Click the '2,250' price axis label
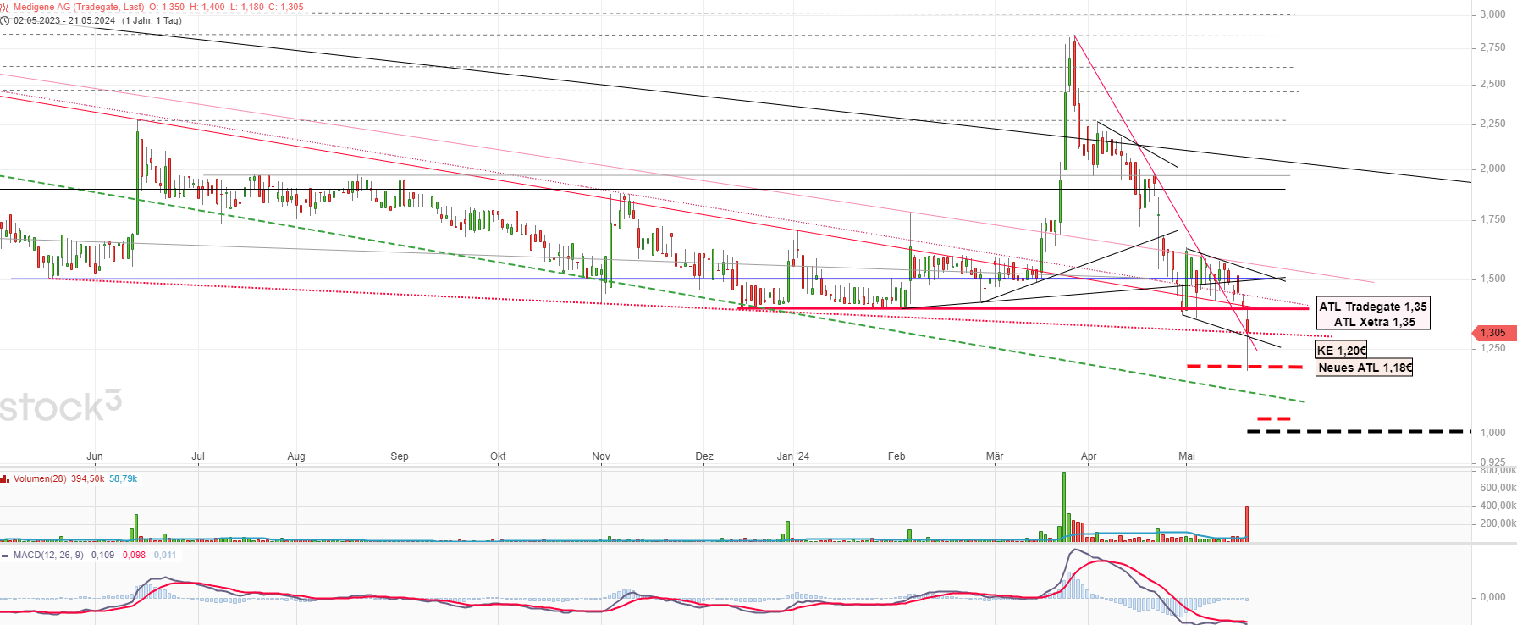The image size is (1517, 625). [x=1492, y=124]
